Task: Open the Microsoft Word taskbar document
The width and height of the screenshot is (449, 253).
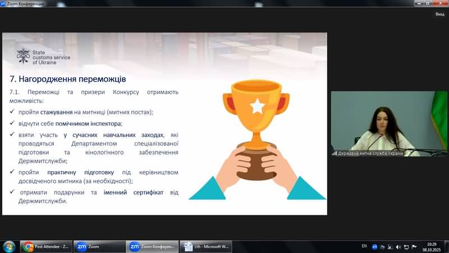Action: click(205, 246)
